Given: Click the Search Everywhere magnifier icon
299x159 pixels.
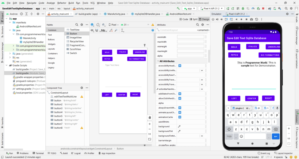Looking at the screenshot, I should click(286, 8).
